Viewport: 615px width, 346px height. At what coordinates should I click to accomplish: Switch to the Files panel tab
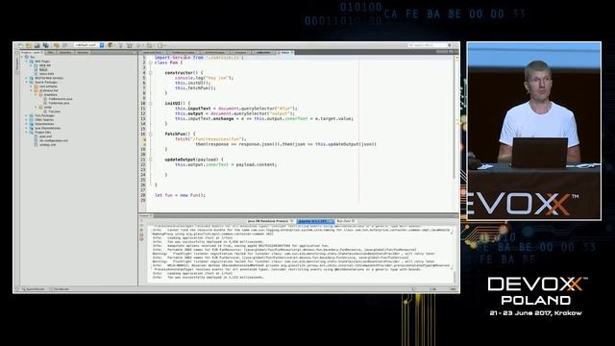51,52
